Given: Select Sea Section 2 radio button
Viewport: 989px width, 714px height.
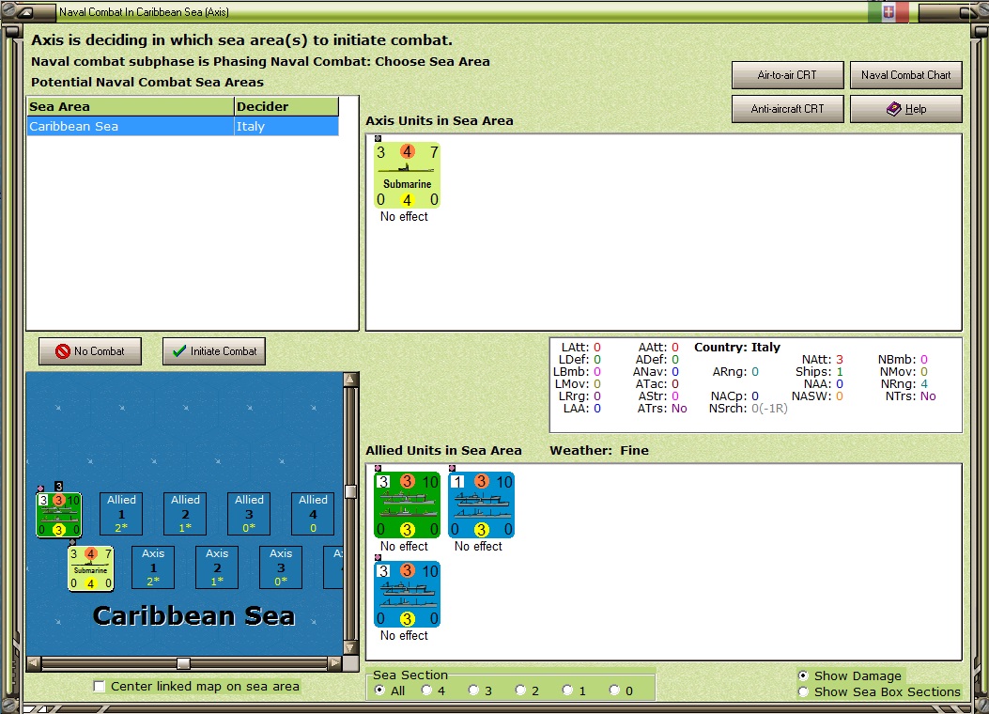Looking at the screenshot, I should pyautogui.click(x=520, y=691).
